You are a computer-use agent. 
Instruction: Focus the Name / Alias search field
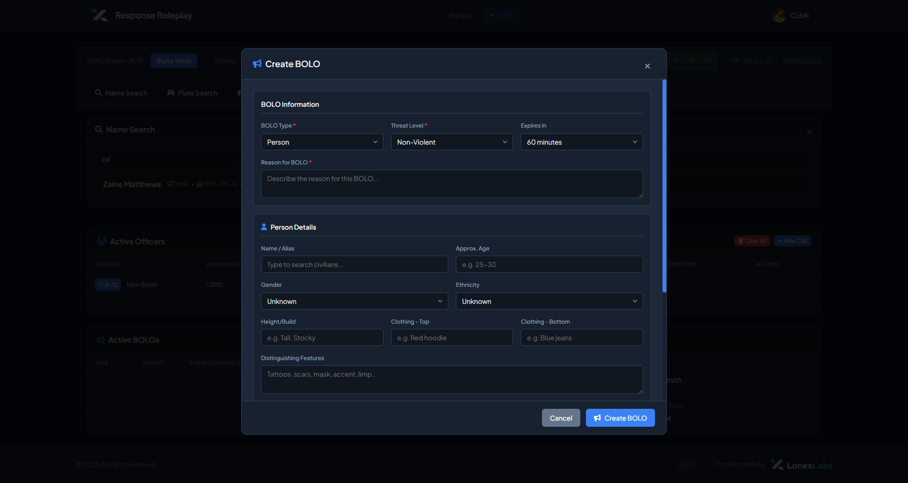tap(354, 264)
